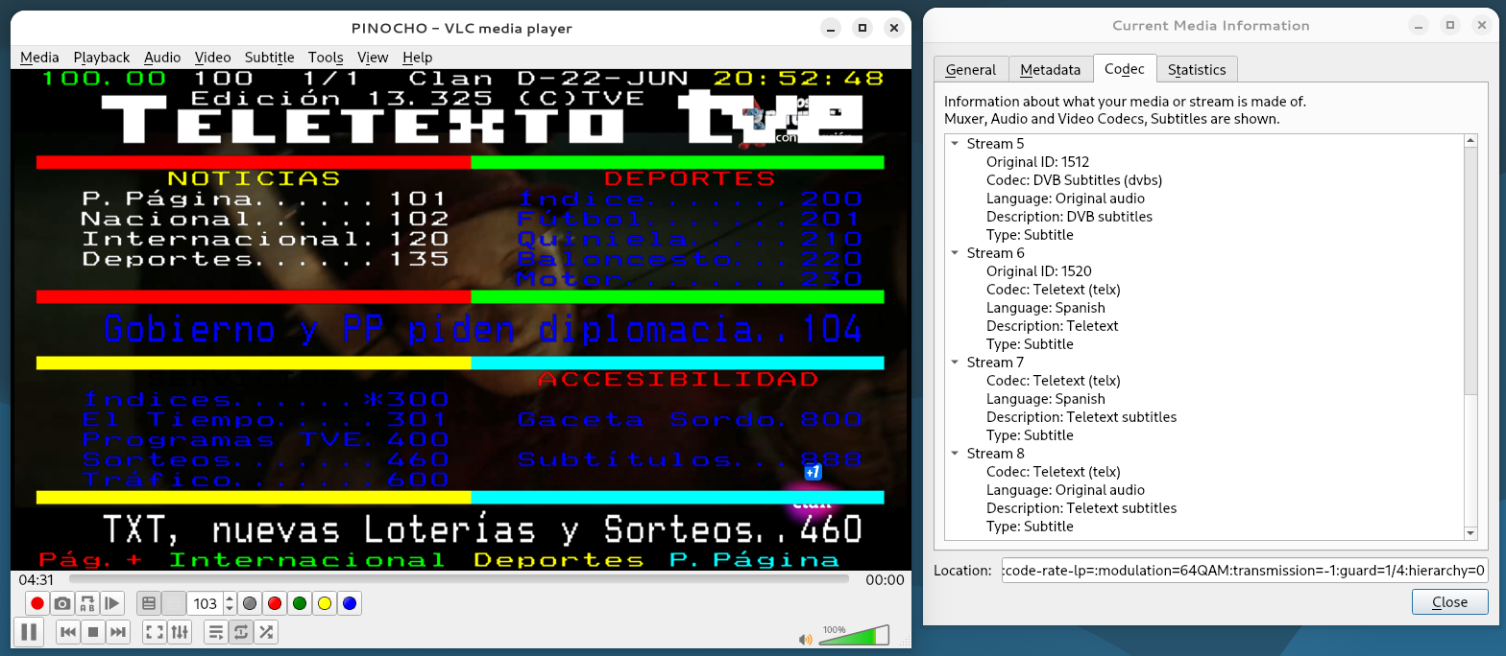Click the blue teletext colour button
Screen dimensions: 1506x656
(350, 603)
